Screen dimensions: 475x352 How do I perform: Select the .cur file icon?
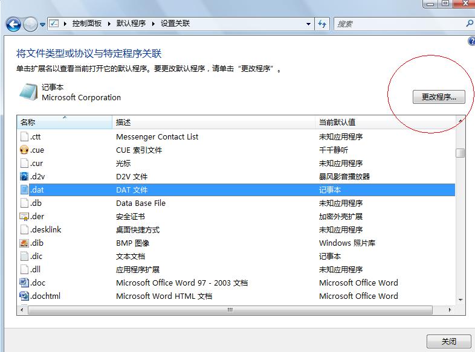[x=24, y=163]
